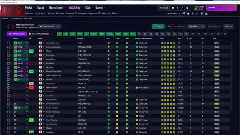
Task: Tick the checkbox for Murillo row
Action: tap(8, 51)
